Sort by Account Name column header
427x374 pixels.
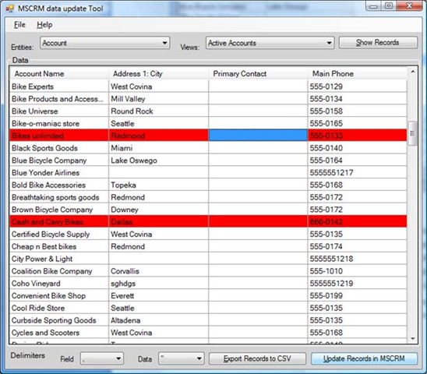click(59, 73)
